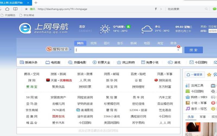Open 游戏 category with gamepad icon

pos(174,62)
